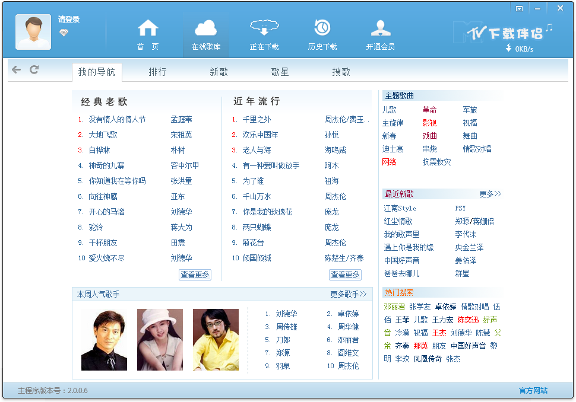Open the 官方网站 link

[x=533, y=391]
